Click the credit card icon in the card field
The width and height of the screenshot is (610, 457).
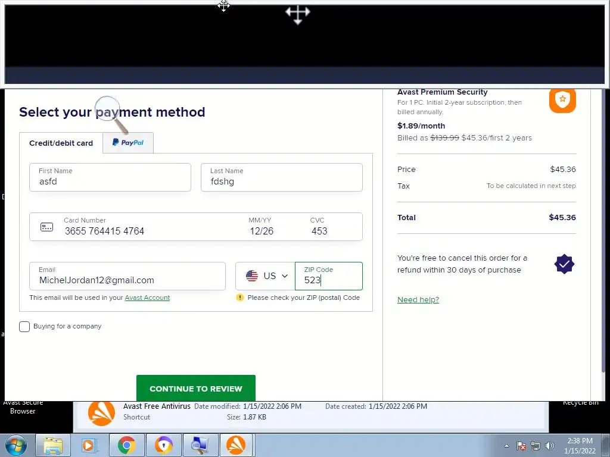tap(46, 227)
